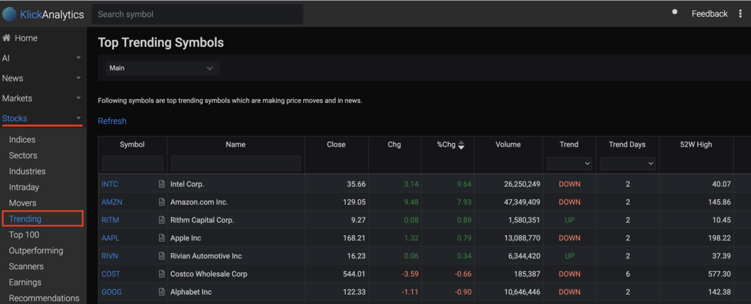Open the three-dot options menu

(740, 14)
